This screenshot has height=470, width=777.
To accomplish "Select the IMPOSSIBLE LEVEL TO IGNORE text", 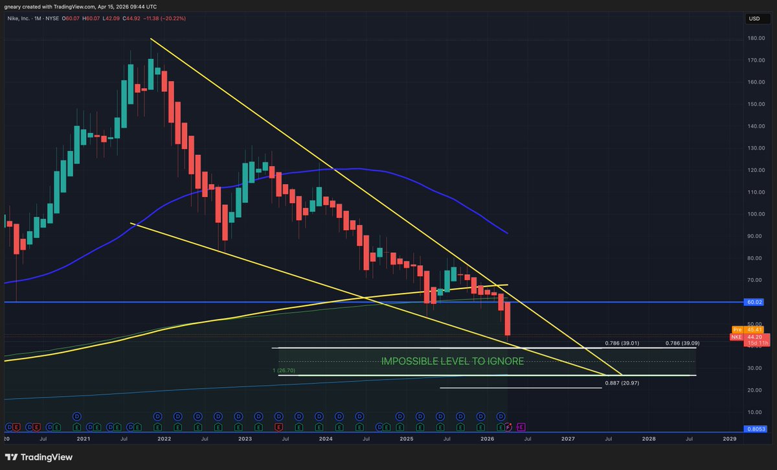I will click(453, 361).
